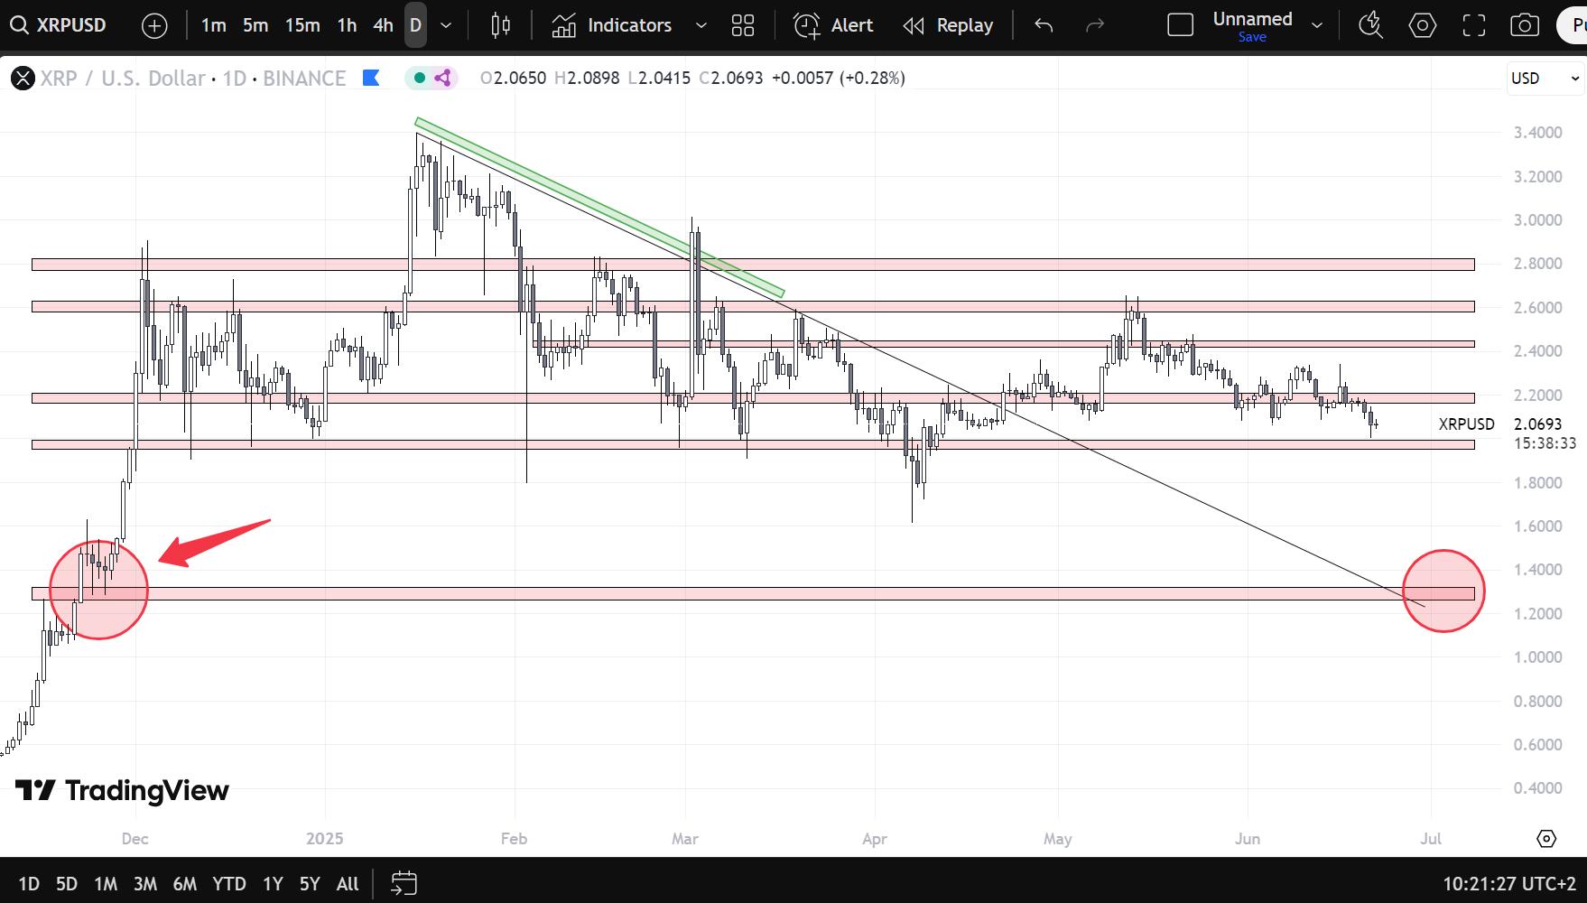Select the 15m timeframe
This screenshot has width=1587, height=903.
point(302,25)
